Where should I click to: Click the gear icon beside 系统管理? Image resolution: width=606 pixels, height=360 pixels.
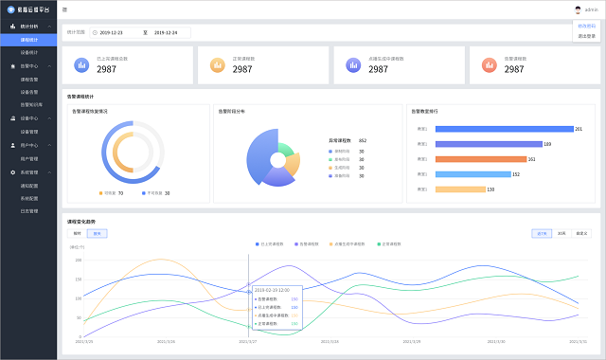coord(12,172)
